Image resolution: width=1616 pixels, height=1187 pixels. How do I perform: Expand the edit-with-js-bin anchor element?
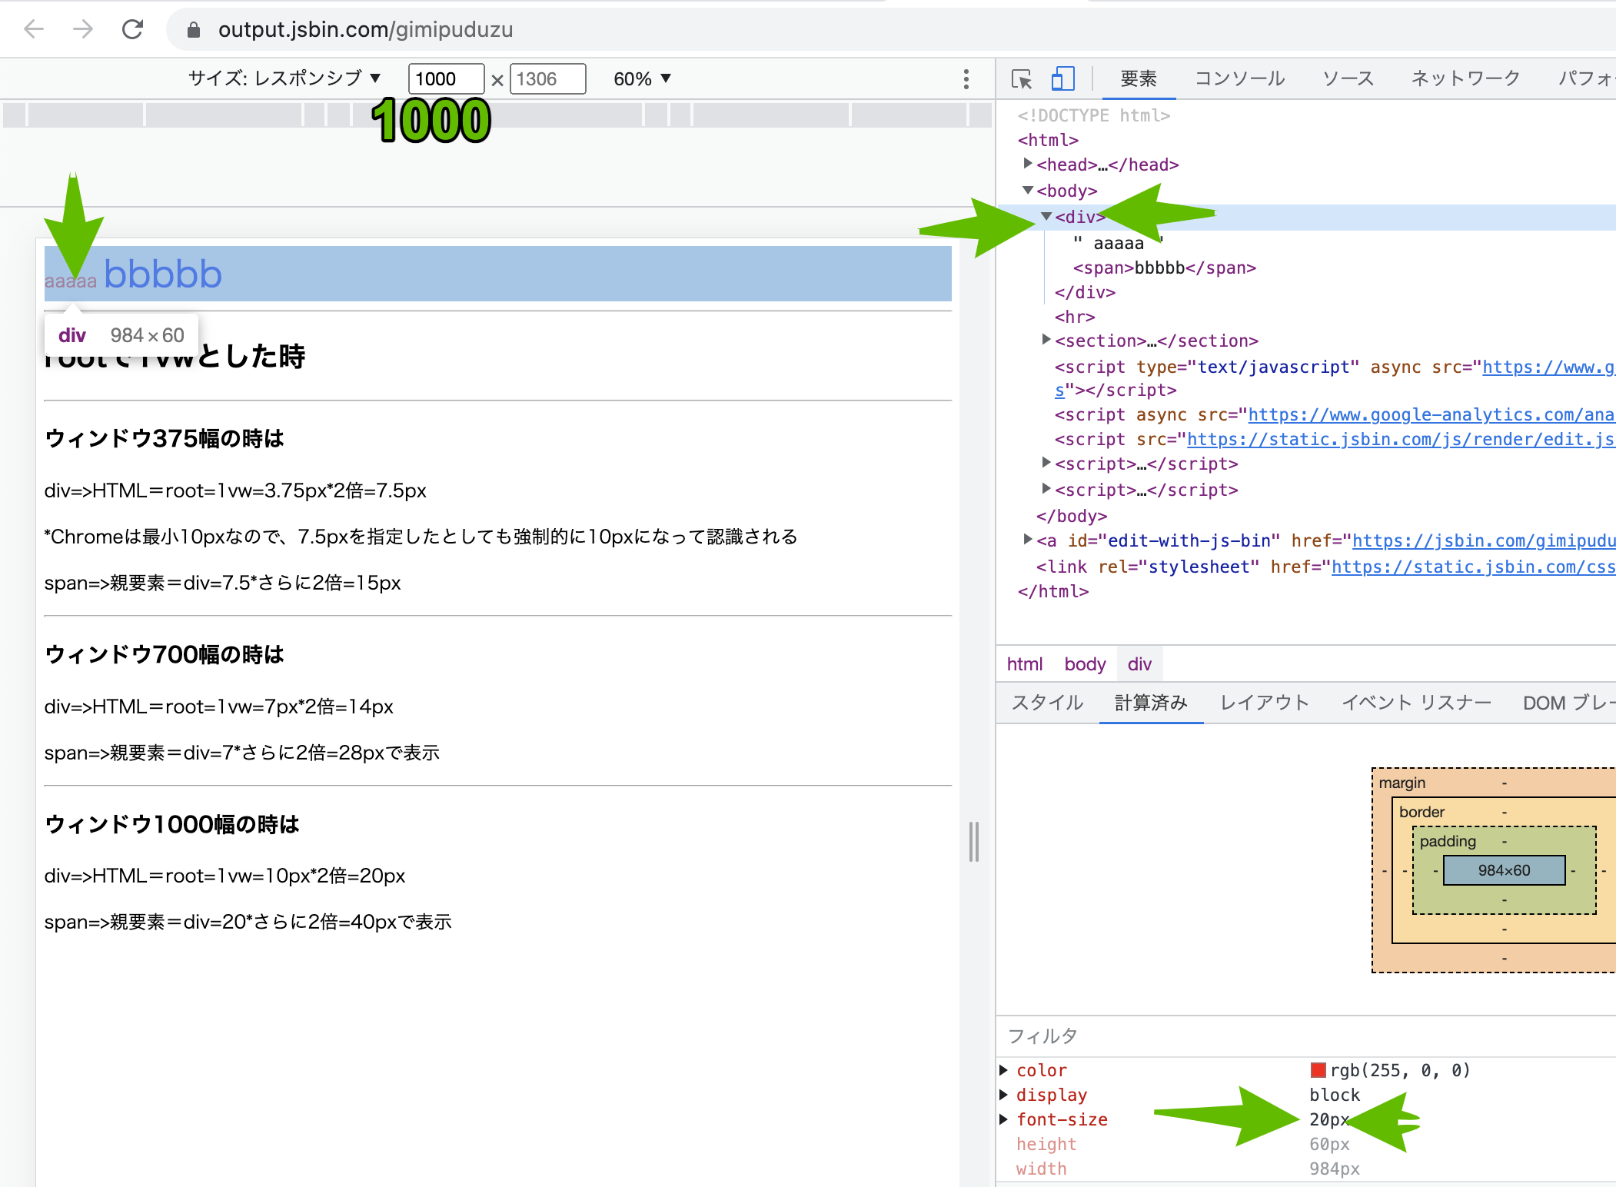click(x=1028, y=540)
